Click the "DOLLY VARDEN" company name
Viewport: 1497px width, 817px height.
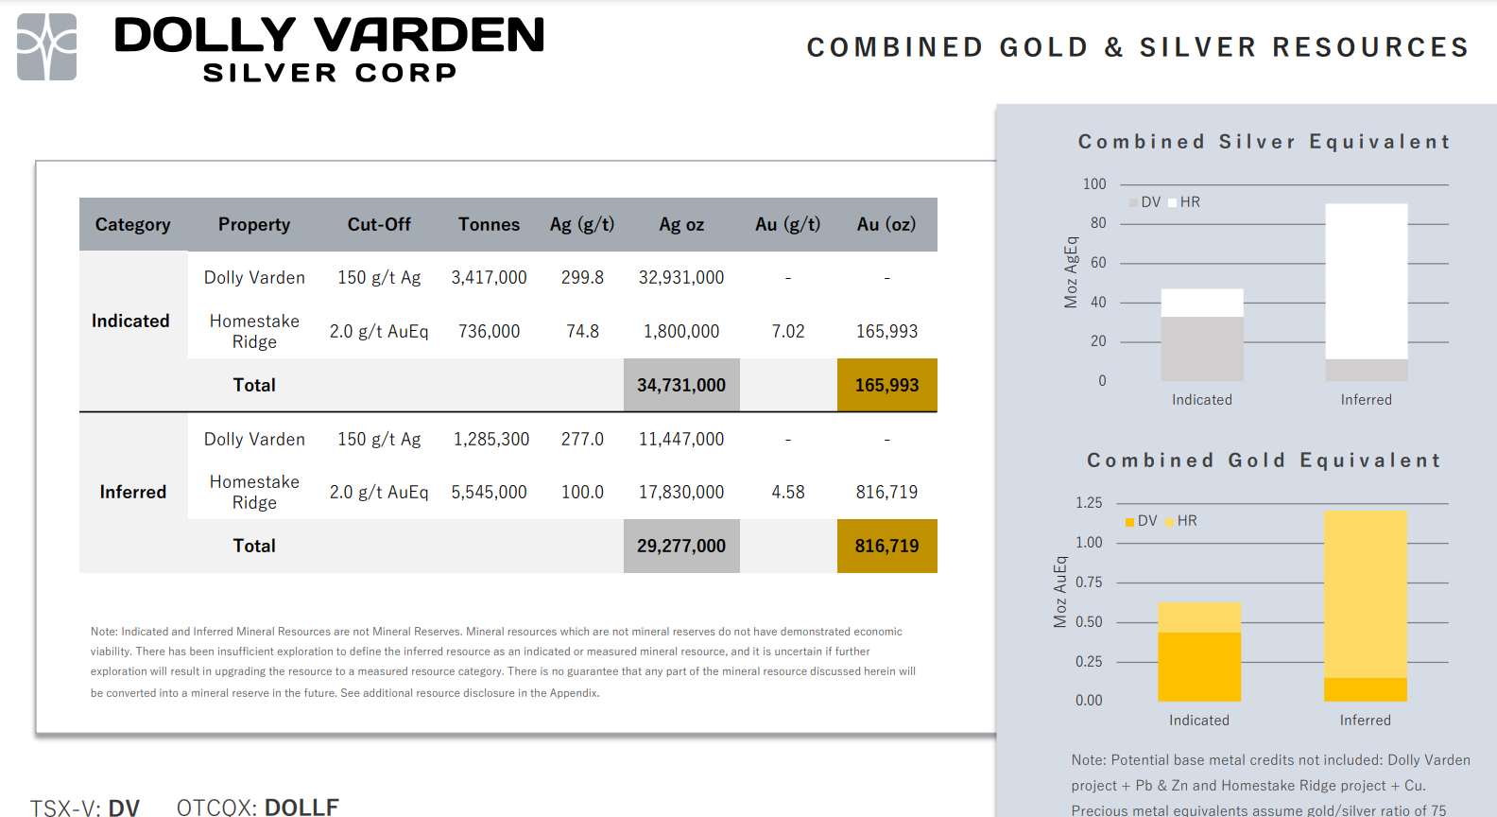[329, 35]
